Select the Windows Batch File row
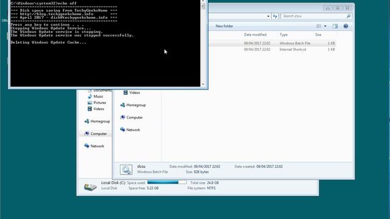 click(272, 43)
